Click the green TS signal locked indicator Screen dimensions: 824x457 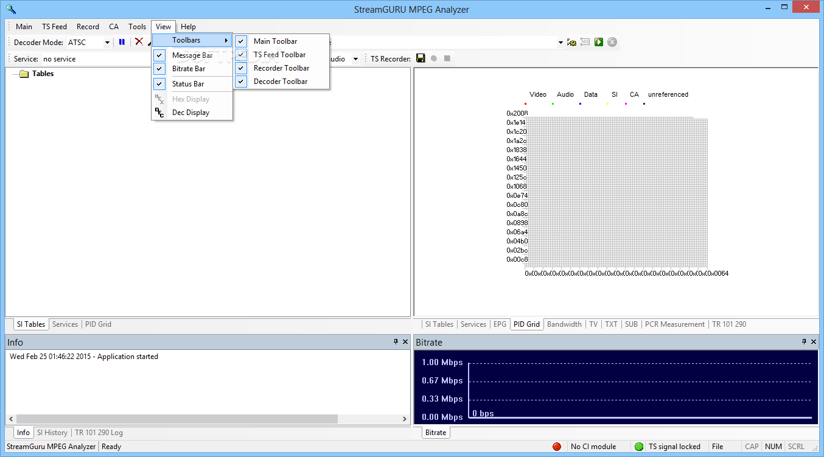coord(638,447)
